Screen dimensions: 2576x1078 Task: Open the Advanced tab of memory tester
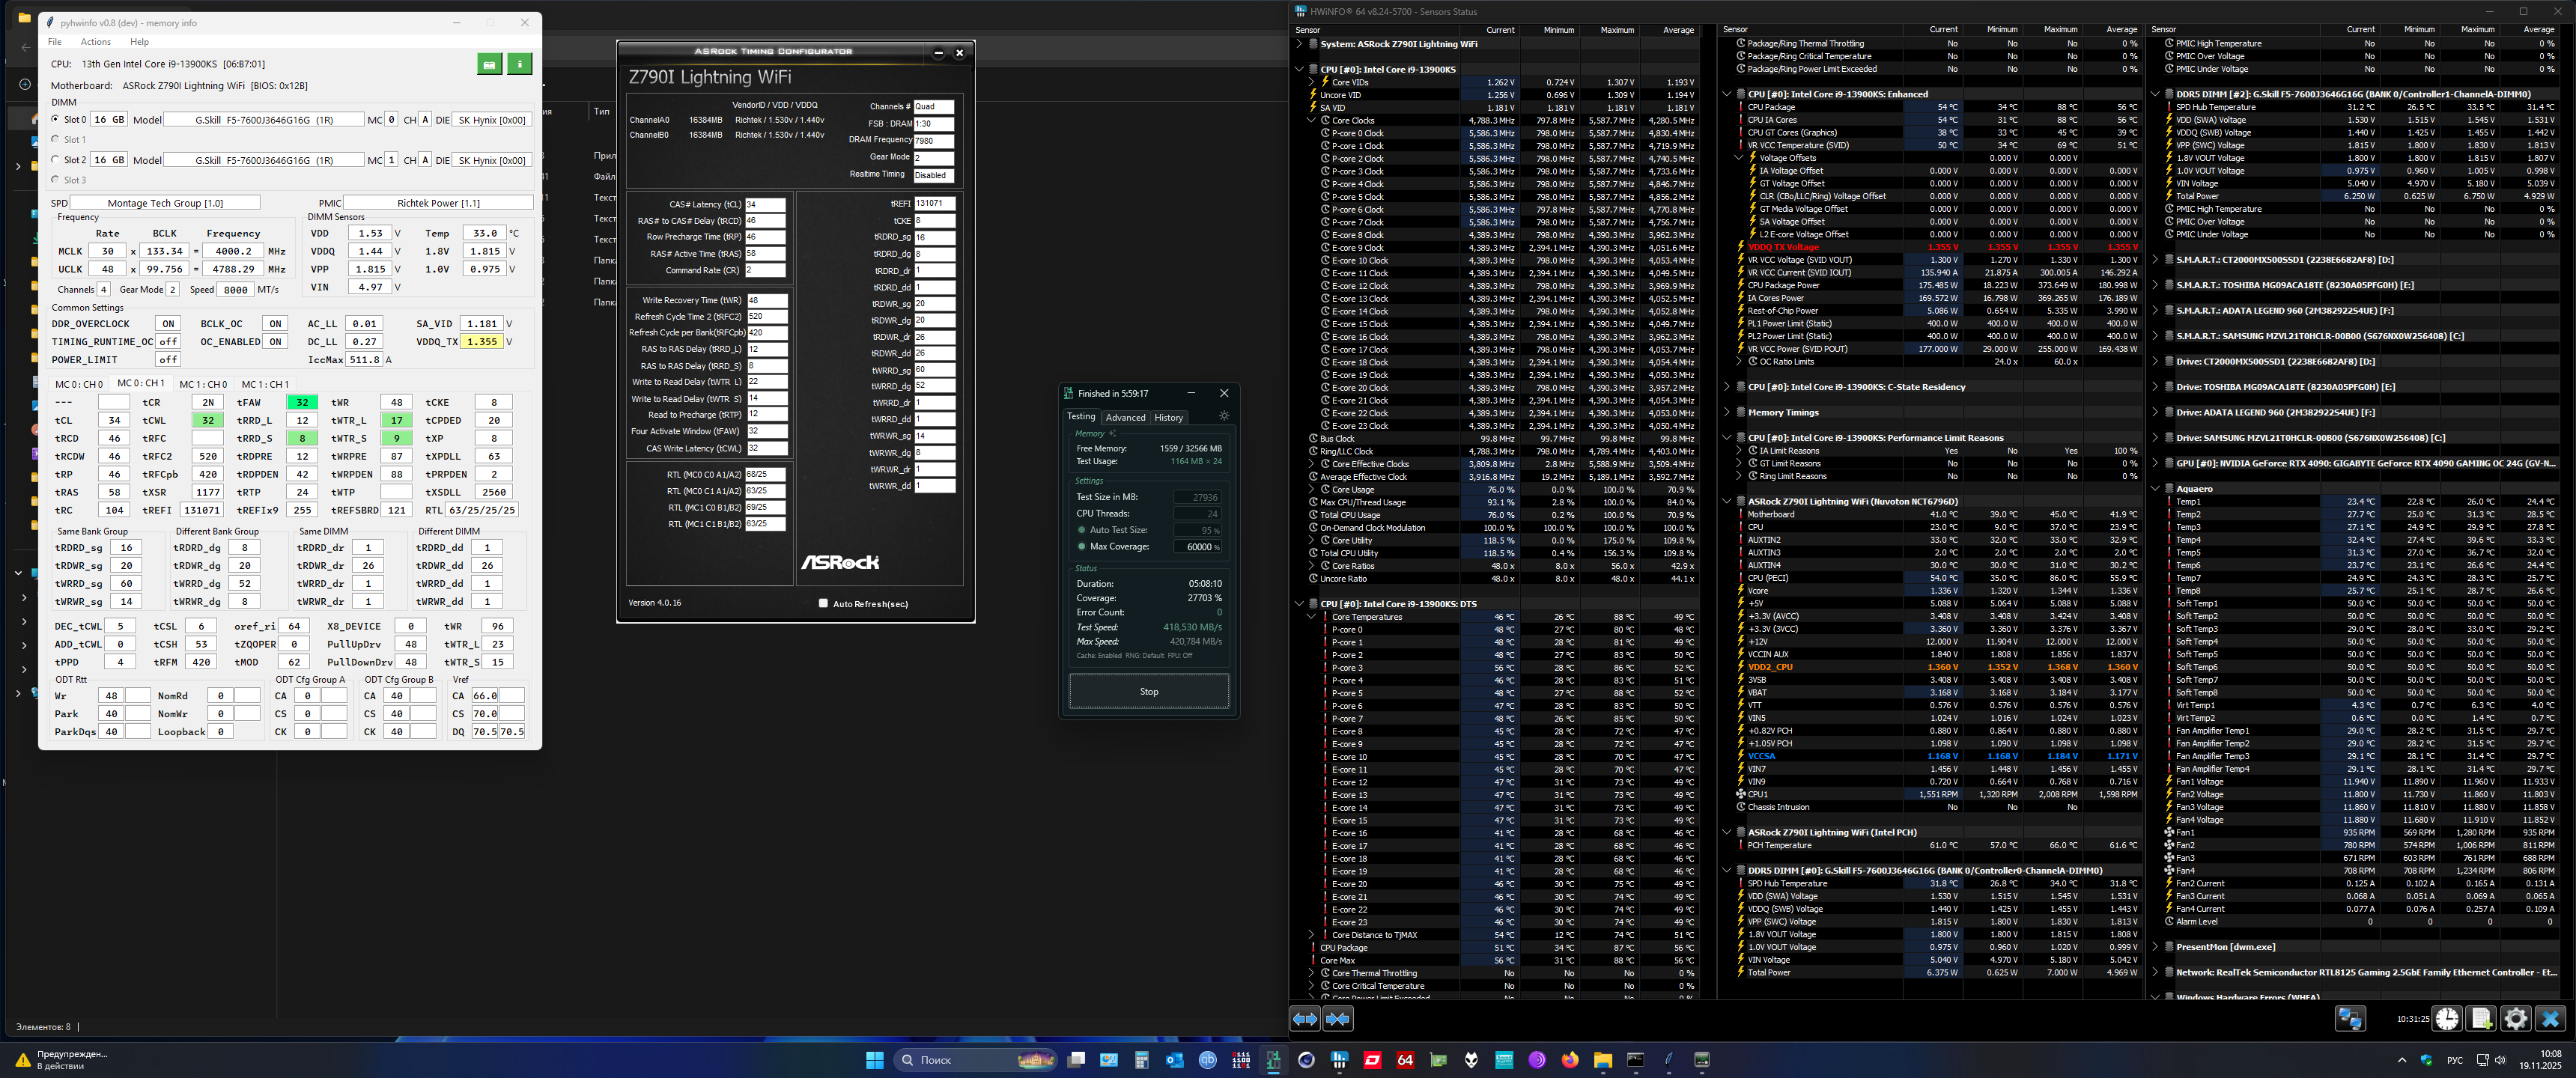pos(1125,418)
